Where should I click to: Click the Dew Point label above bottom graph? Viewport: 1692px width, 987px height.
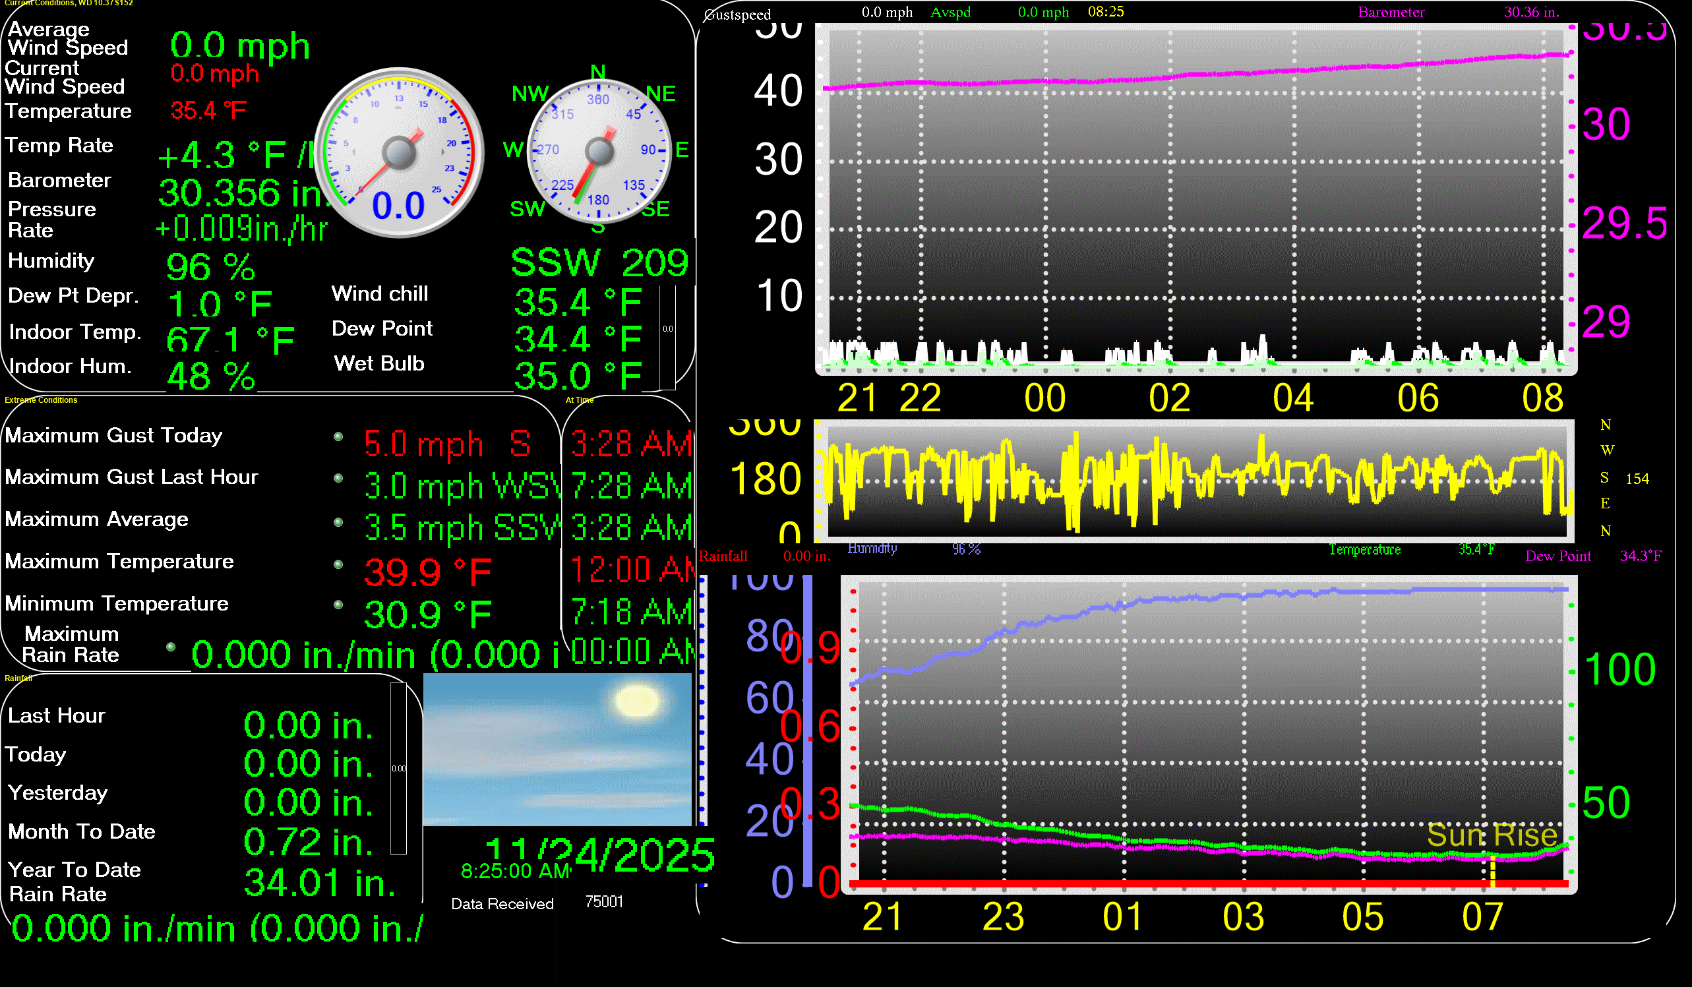1557,556
